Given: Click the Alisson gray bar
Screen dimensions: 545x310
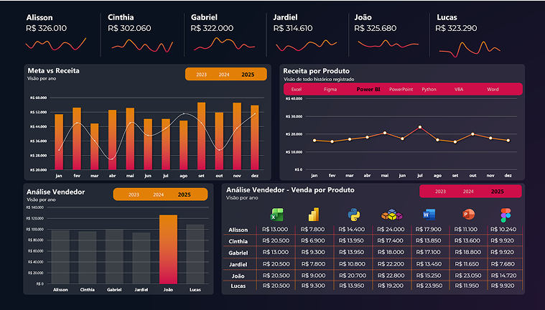Looking at the screenshot, I should (x=60, y=257).
